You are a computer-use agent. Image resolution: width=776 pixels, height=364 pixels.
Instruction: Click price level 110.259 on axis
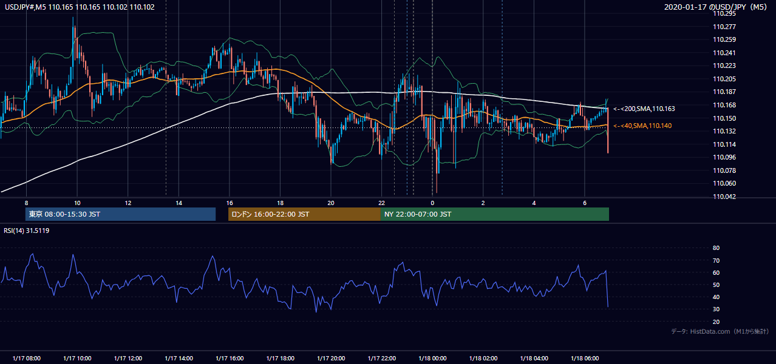(724, 39)
